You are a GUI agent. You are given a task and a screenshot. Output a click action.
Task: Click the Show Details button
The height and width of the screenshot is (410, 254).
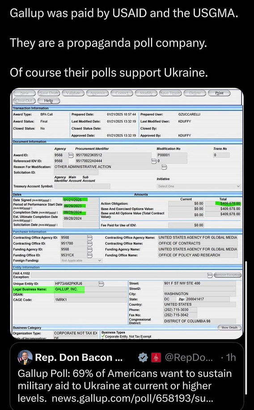click(229, 328)
